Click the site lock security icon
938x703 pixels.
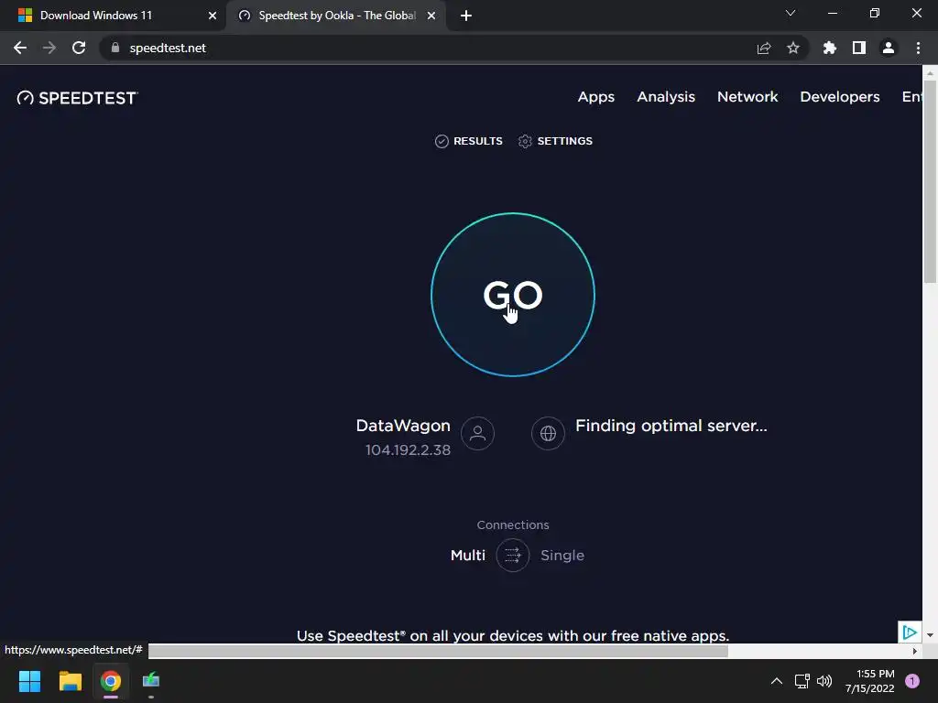[115, 48]
